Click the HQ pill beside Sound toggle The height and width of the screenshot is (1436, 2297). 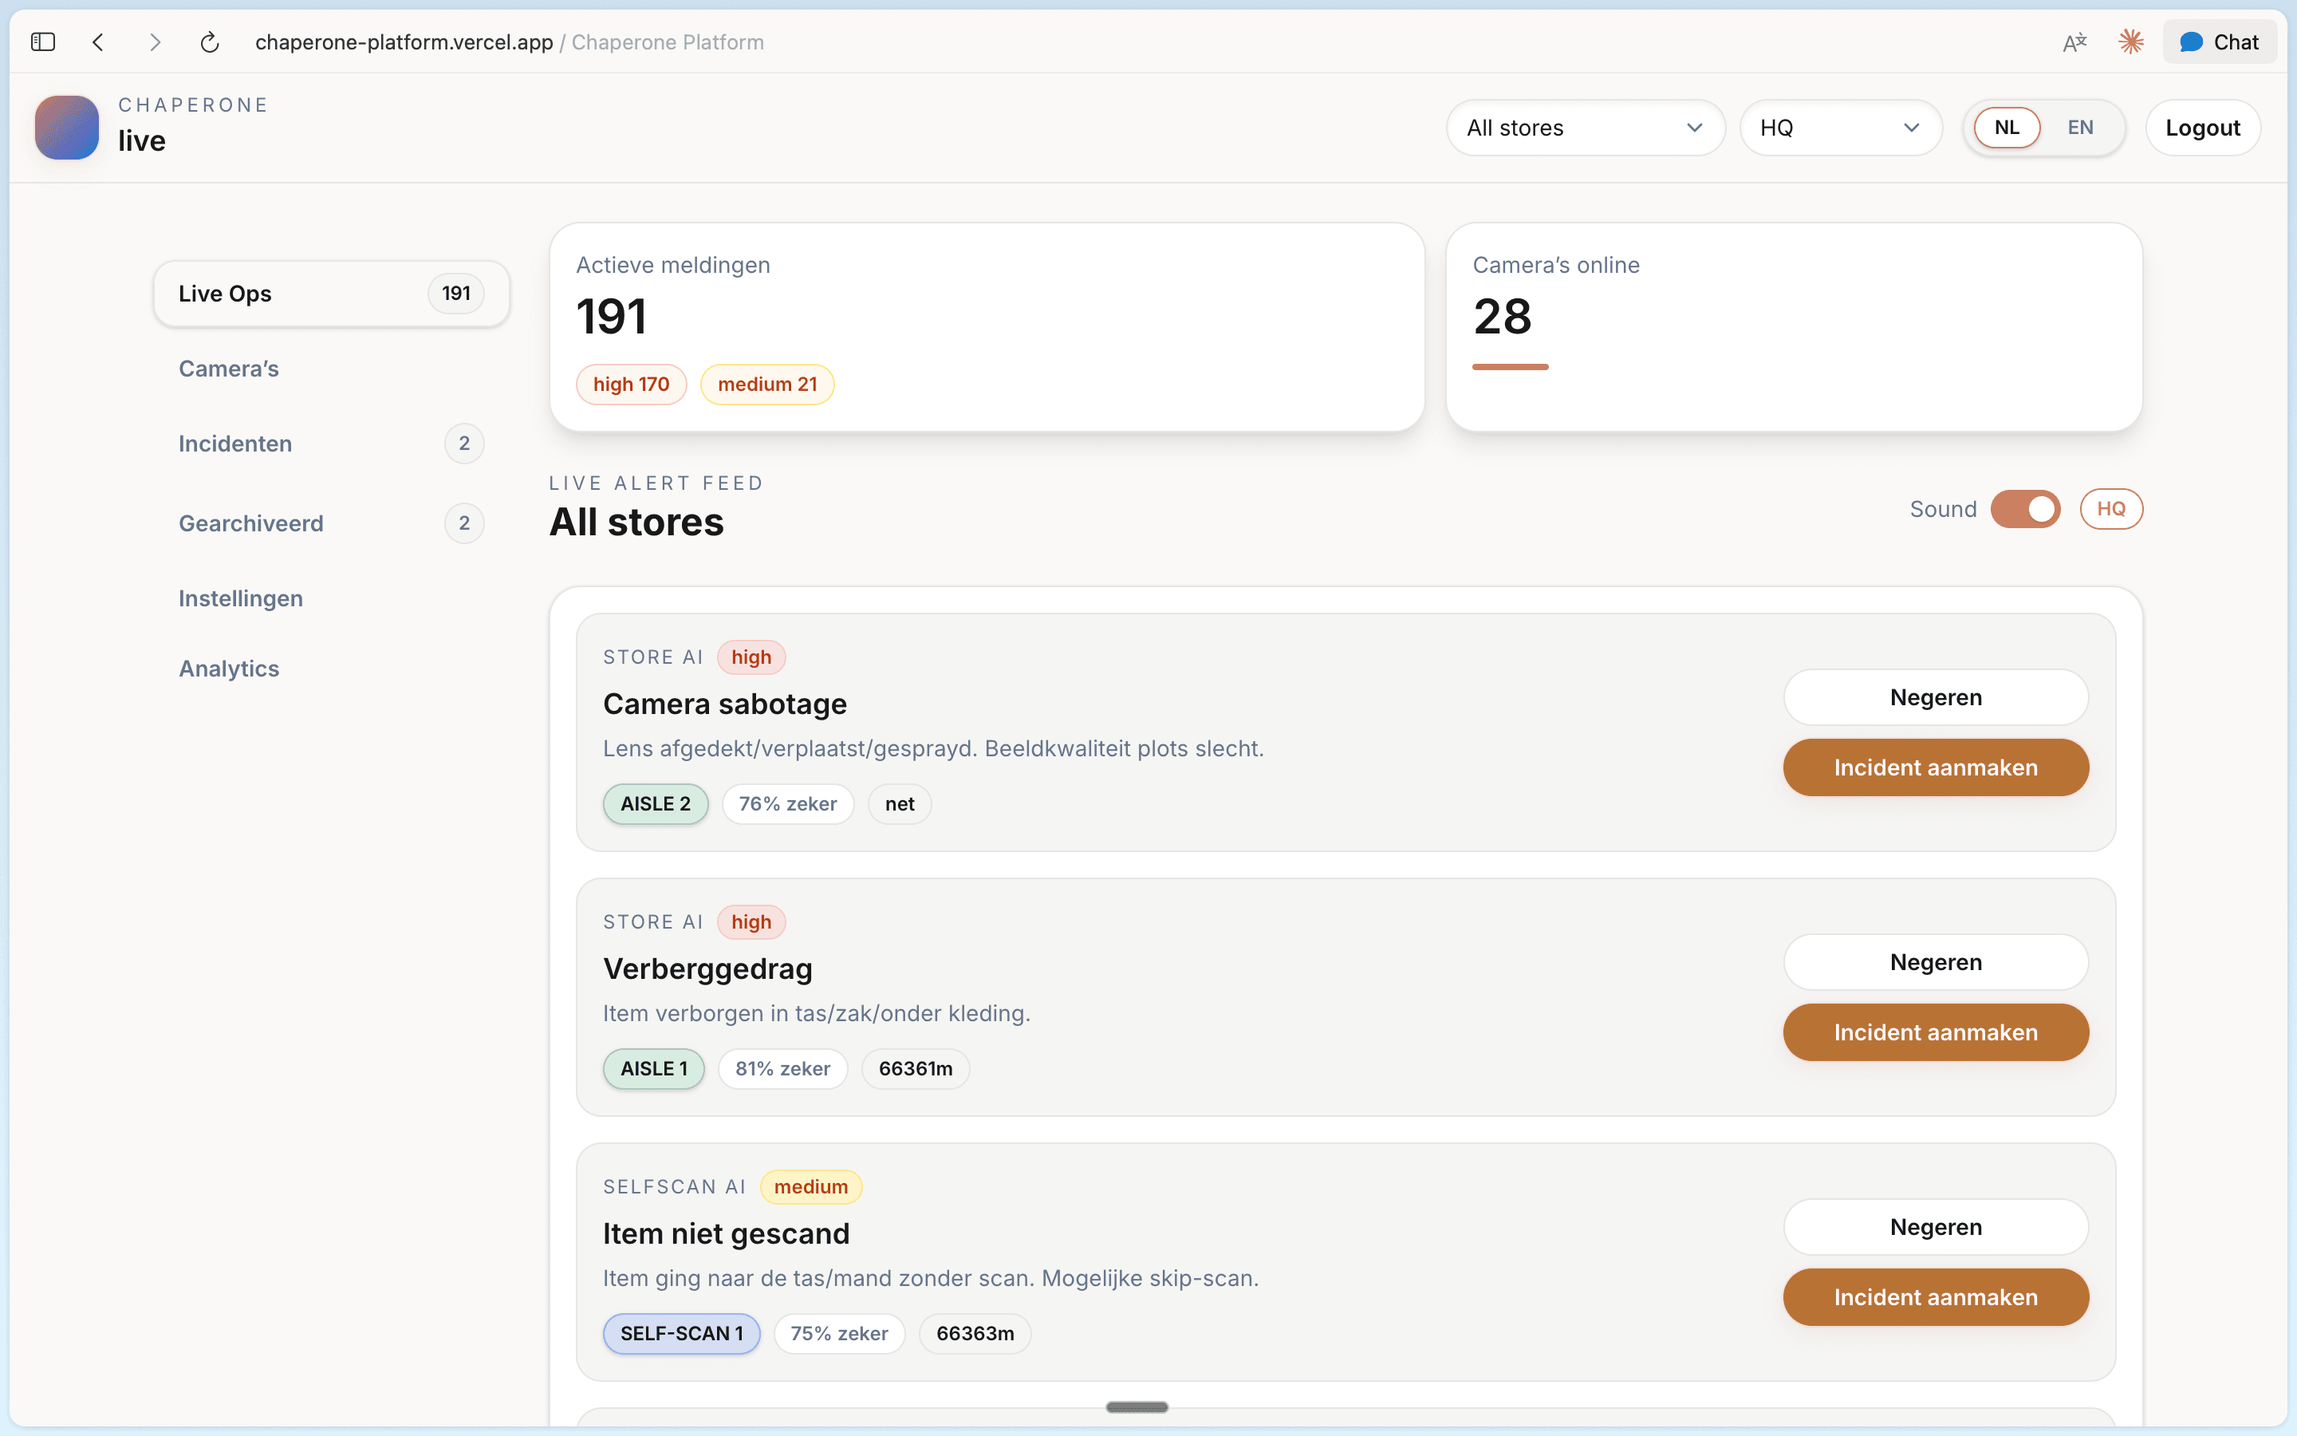click(2111, 509)
